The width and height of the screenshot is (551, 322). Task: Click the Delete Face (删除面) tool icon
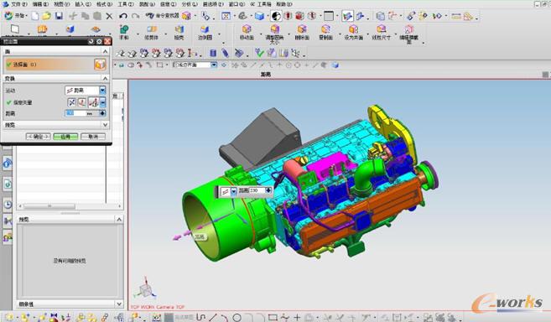click(x=302, y=33)
